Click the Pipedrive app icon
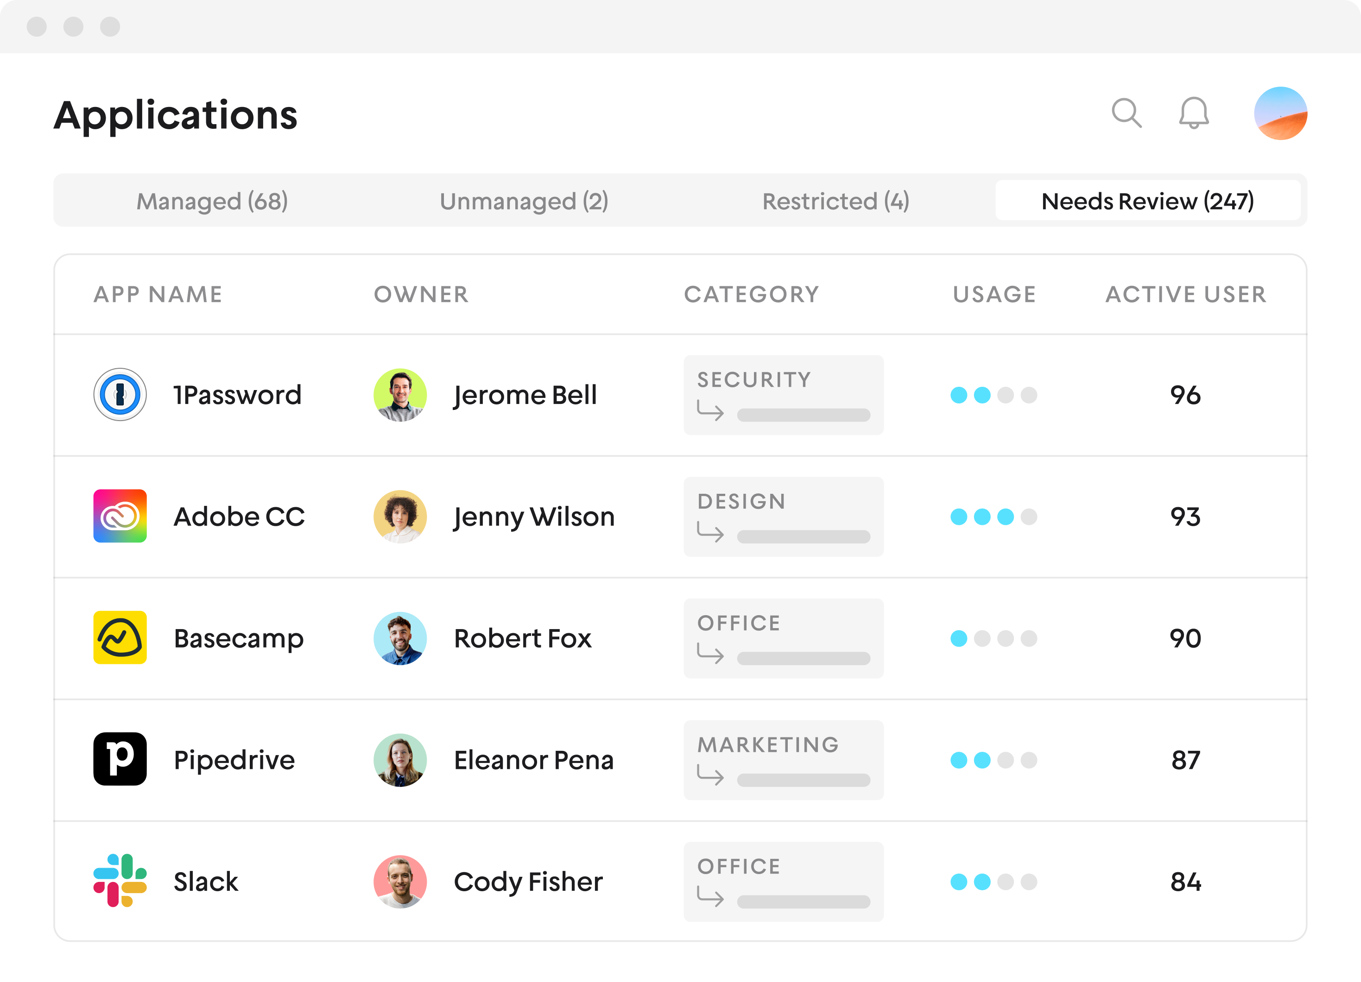 [x=120, y=759]
